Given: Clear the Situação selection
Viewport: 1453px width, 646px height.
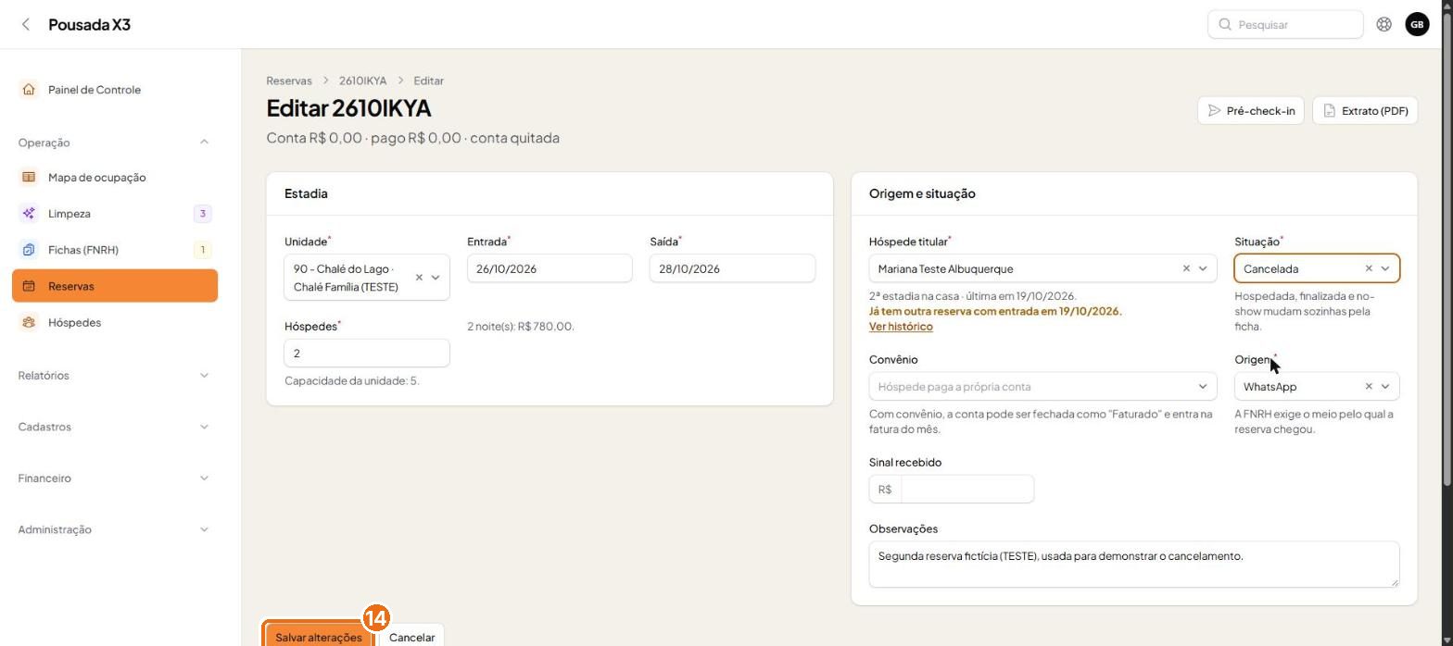Looking at the screenshot, I should [1369, 268].
